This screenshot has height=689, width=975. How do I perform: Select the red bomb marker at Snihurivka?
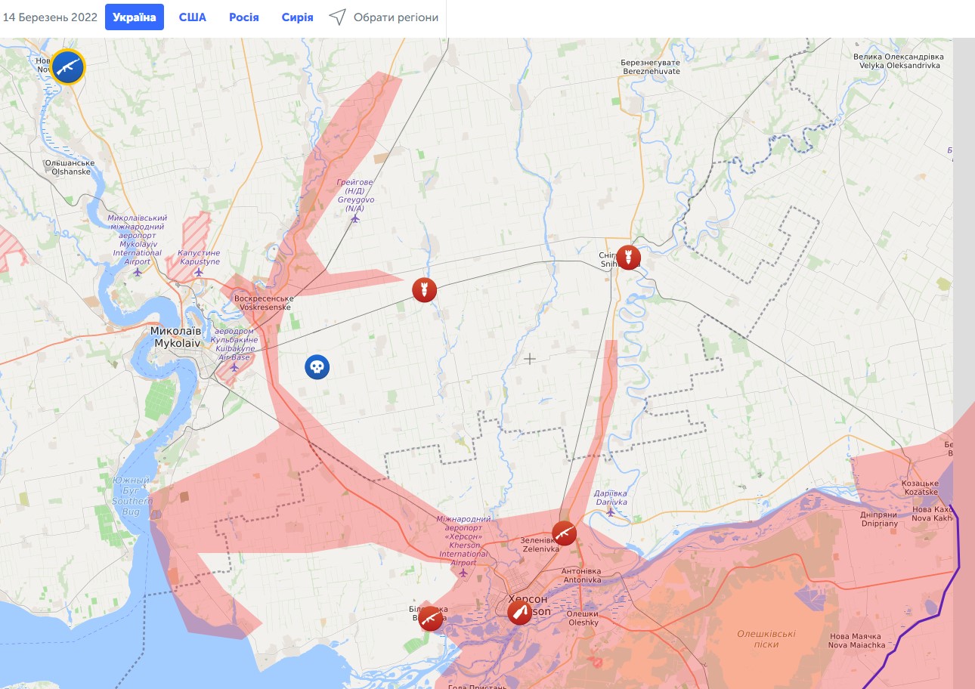[628, 258]
